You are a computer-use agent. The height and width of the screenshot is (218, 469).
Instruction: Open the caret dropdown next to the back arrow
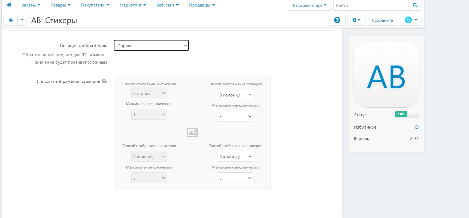[x=22, y=20]
